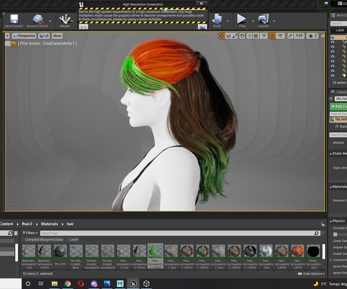Open Task View on the taskbar

coord(41,283)
